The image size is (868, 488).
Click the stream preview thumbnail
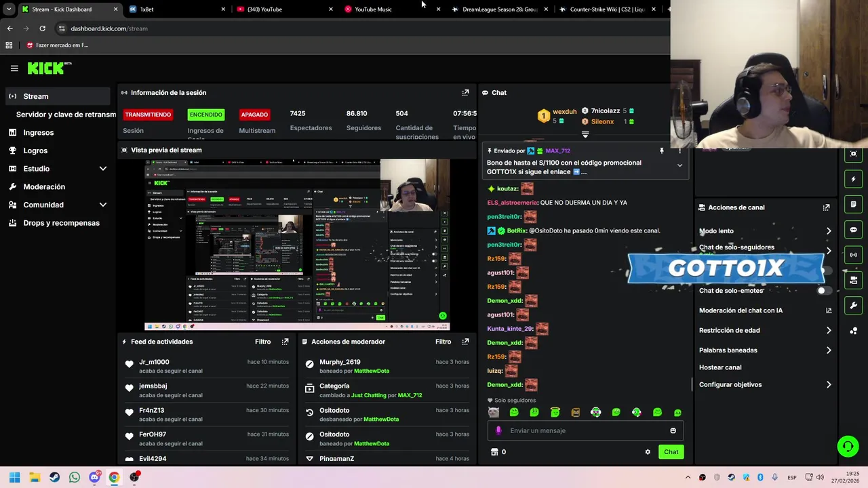pos(297,245)
